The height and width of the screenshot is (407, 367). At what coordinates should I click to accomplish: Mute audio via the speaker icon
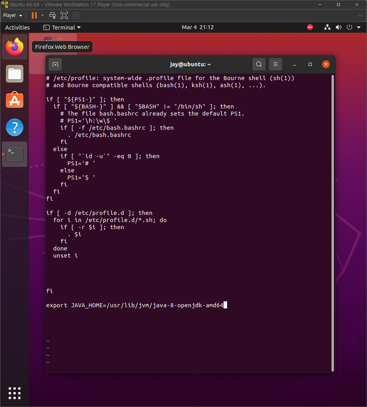tap(339, 27)
